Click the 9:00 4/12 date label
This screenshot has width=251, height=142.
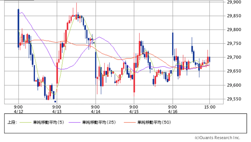pyautogui.click(x=19, y=109)
